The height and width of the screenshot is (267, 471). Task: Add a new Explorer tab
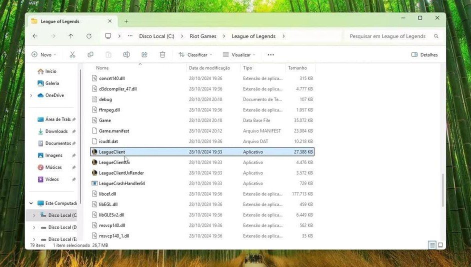(x=126, y=21)
